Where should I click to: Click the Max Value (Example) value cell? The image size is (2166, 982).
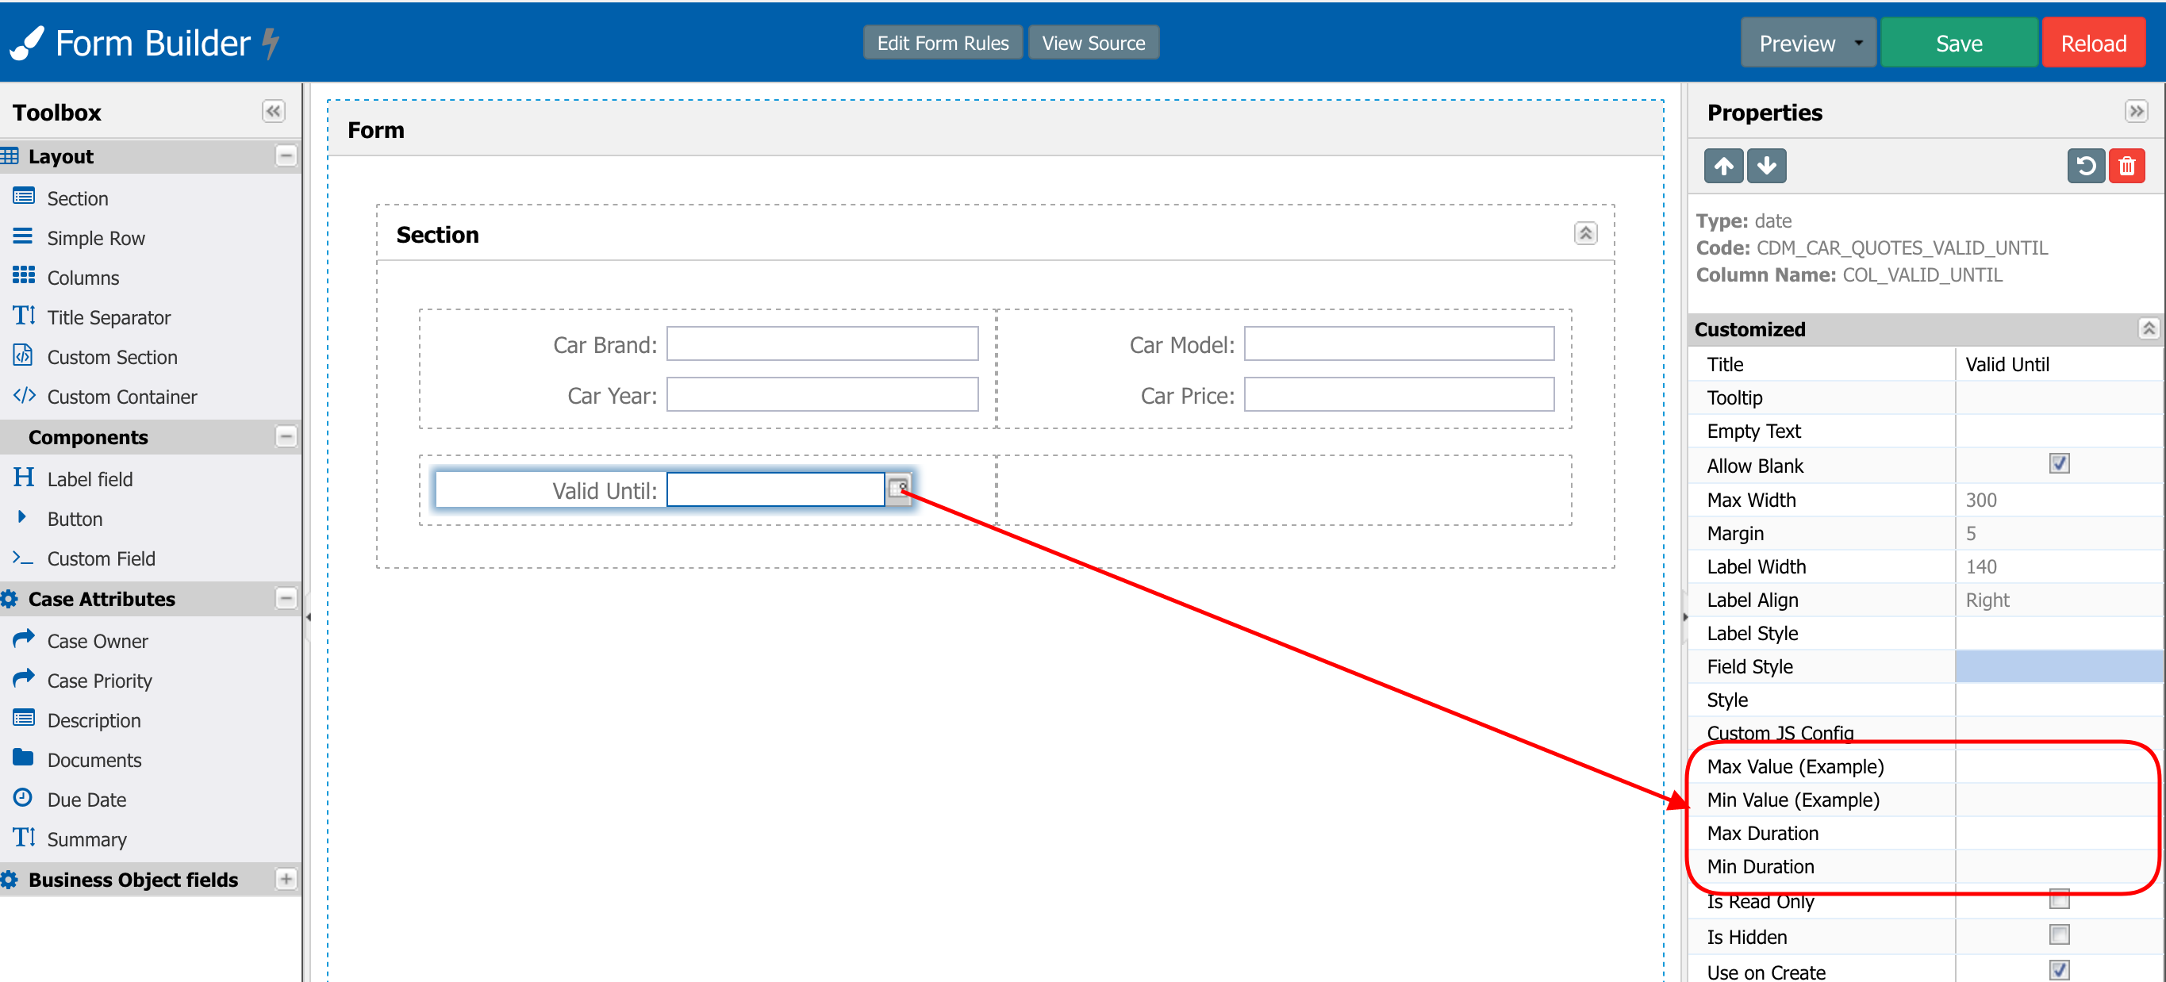tap(2058, 767)
